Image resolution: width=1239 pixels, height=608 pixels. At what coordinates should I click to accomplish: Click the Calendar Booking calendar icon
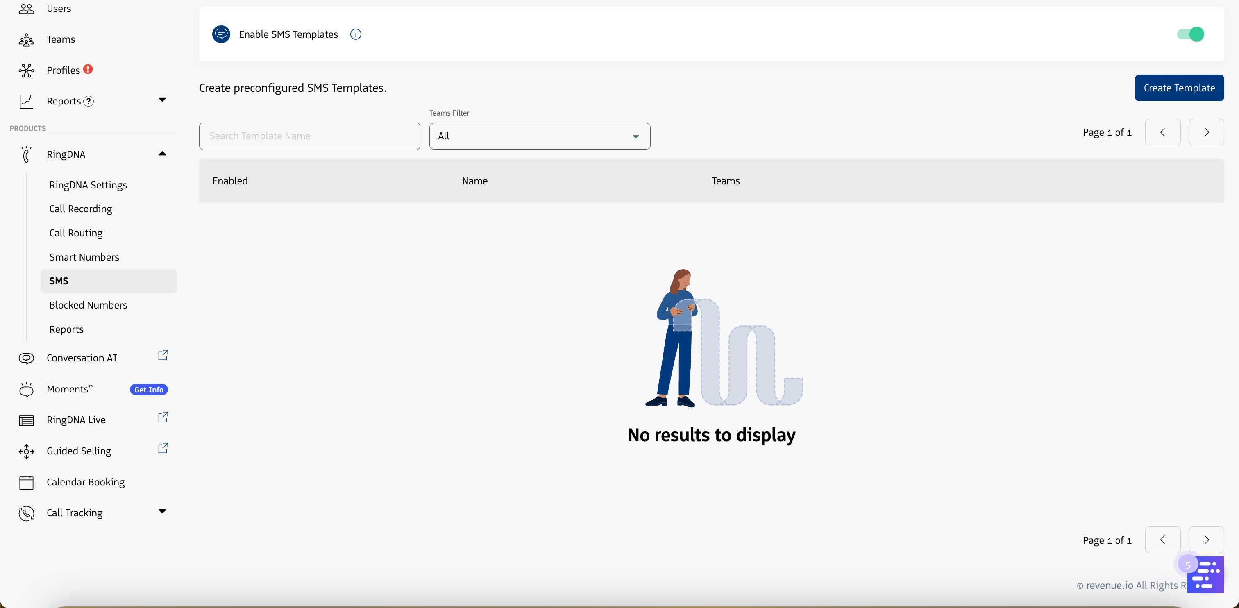pyautogui.click(x=27, y=482)
